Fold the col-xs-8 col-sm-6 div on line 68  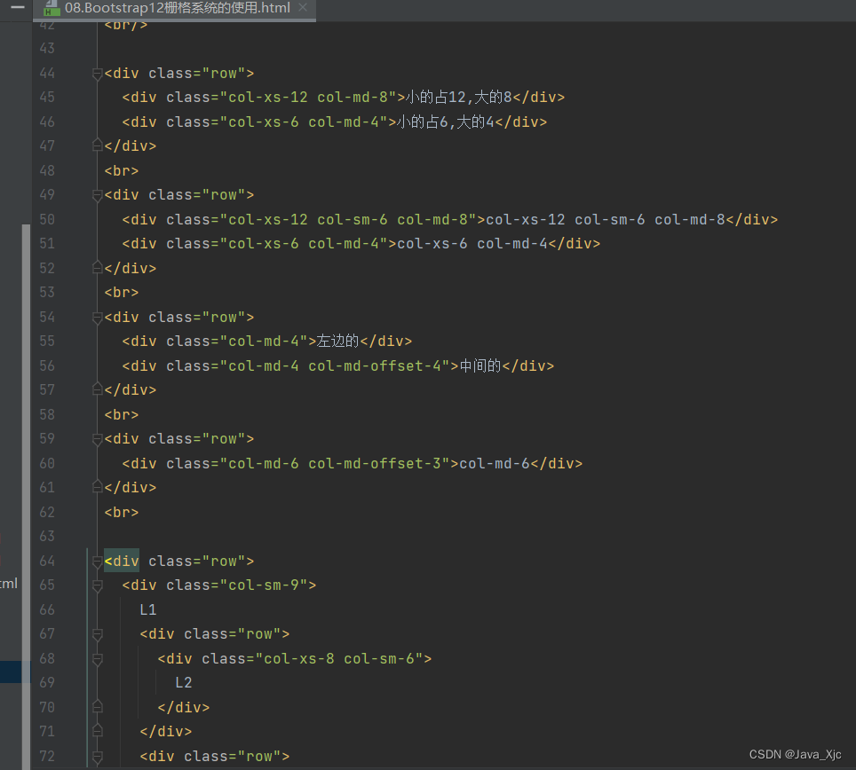coord(97,659)
